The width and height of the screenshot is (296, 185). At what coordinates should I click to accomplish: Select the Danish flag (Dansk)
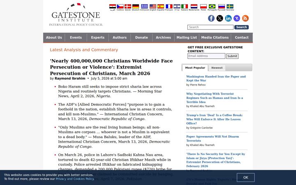(128, 7)
